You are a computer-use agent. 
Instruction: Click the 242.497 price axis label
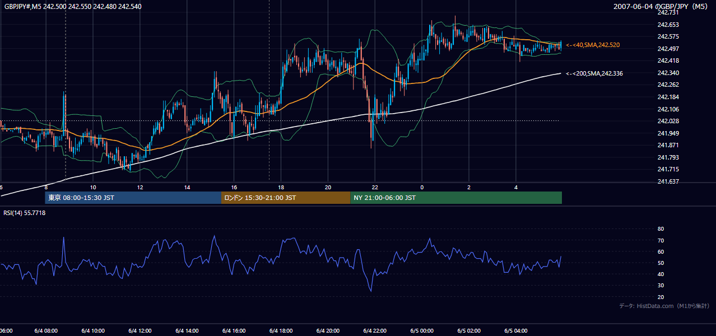point(668,49)
